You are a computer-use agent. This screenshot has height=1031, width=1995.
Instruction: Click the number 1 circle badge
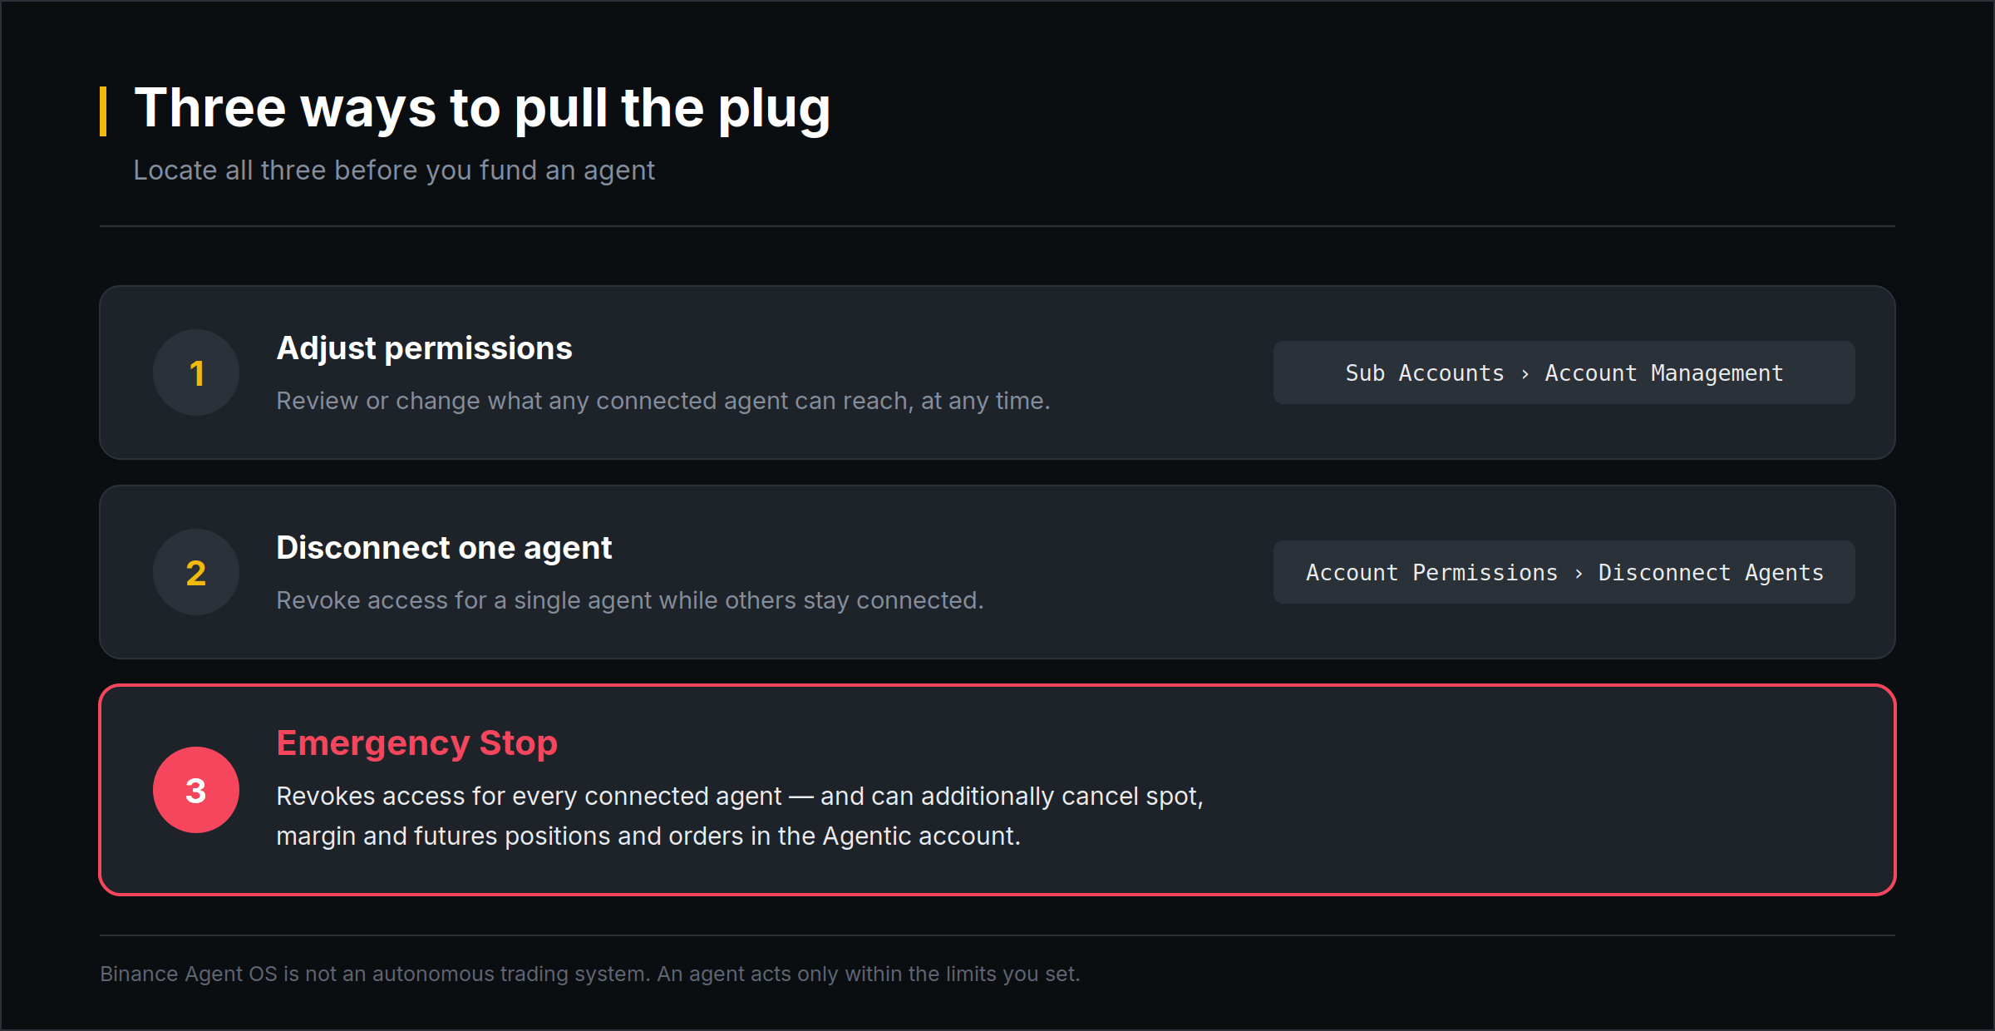pos(196,372)
